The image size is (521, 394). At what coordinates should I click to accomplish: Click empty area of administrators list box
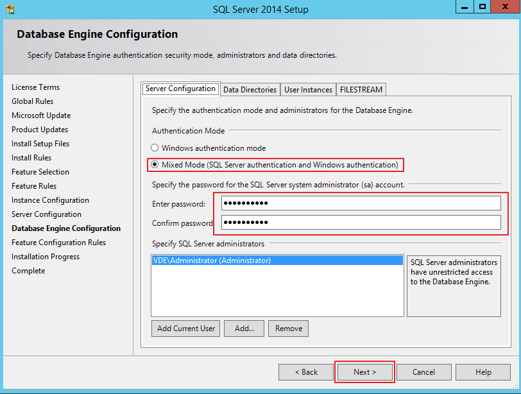[x=277, y=291]
